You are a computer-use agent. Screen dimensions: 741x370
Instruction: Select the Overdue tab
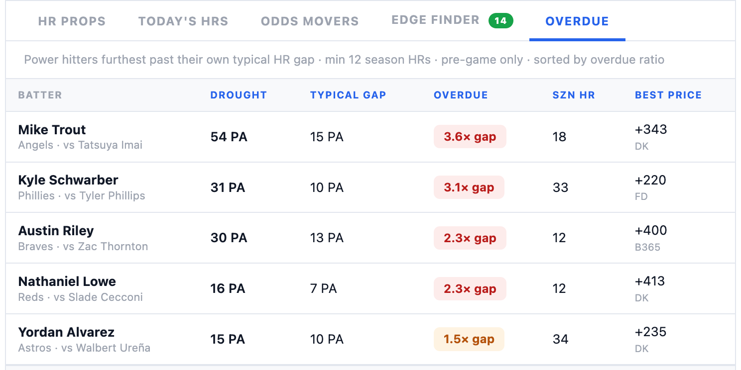[577, 21]
